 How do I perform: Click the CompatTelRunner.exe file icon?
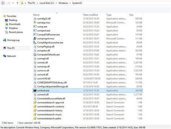coord(35,34)
